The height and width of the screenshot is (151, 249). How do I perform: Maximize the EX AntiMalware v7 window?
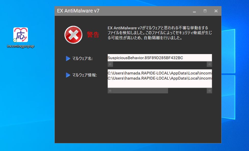tap(205, 11)
